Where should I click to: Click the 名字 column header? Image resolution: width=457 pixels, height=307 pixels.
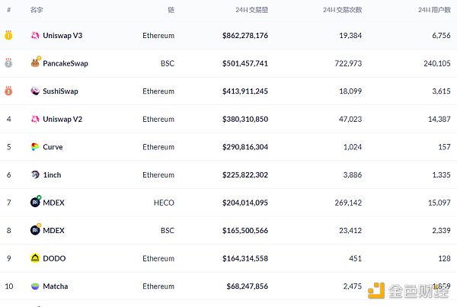click(x=37, y=11)
